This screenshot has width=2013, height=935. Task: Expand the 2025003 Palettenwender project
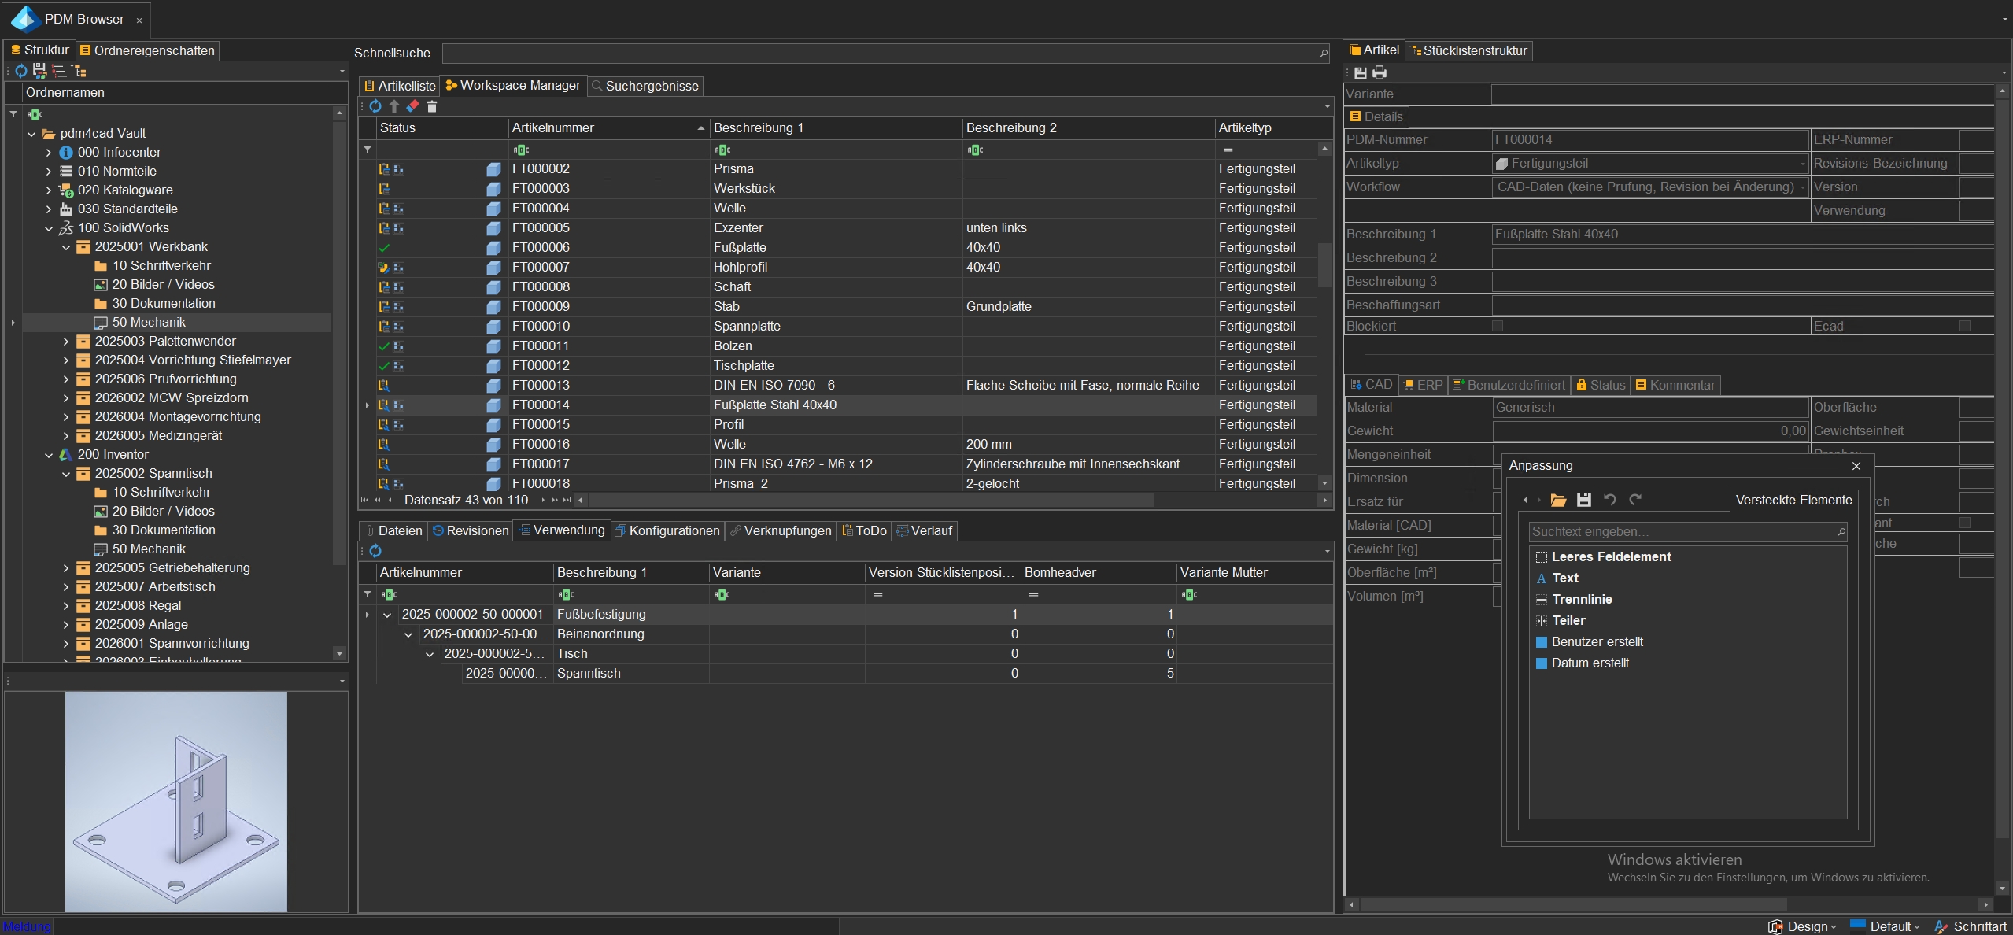click(66, 342)
